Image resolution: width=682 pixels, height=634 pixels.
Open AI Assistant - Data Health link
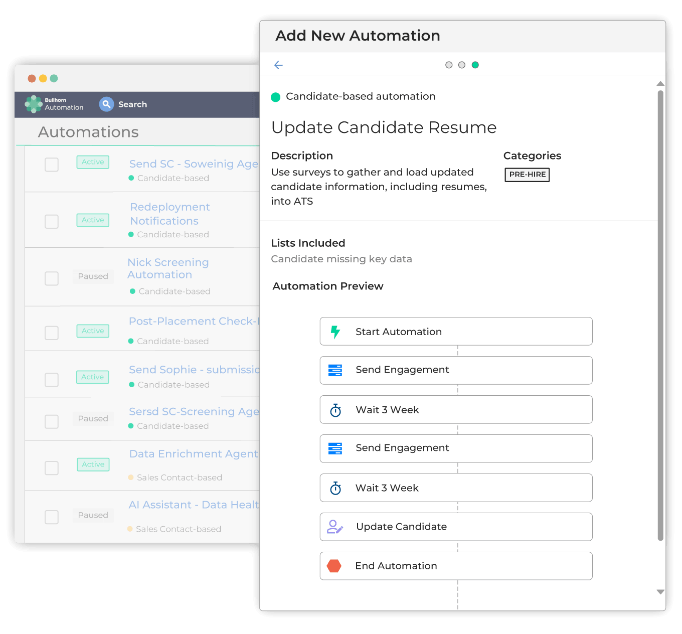(194, 505)
